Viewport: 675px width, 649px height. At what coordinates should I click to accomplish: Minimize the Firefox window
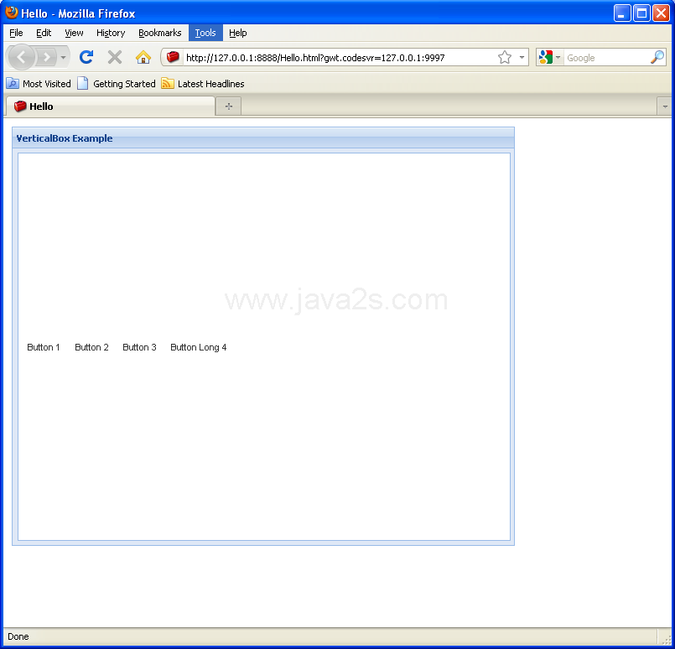[621, 13]
